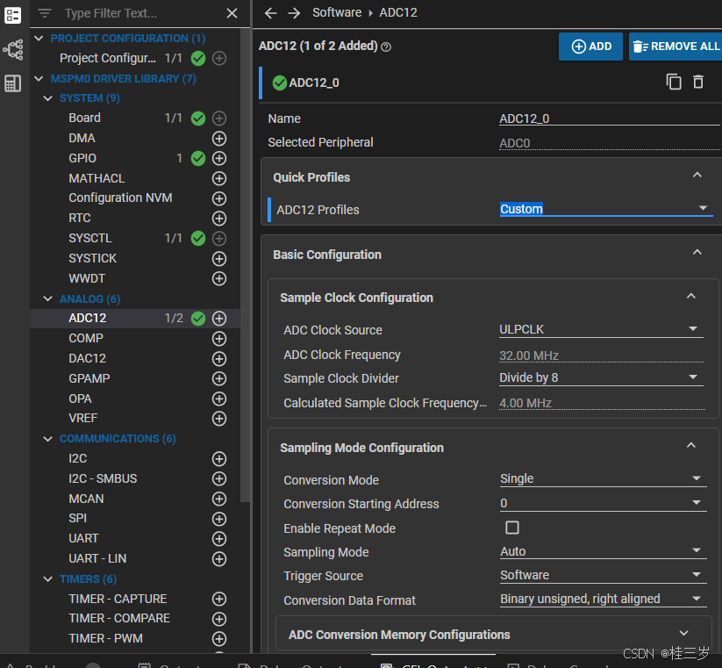
Task: Click the plus icon beside I2C - SMBUS
Action: (x=219, y=478)
